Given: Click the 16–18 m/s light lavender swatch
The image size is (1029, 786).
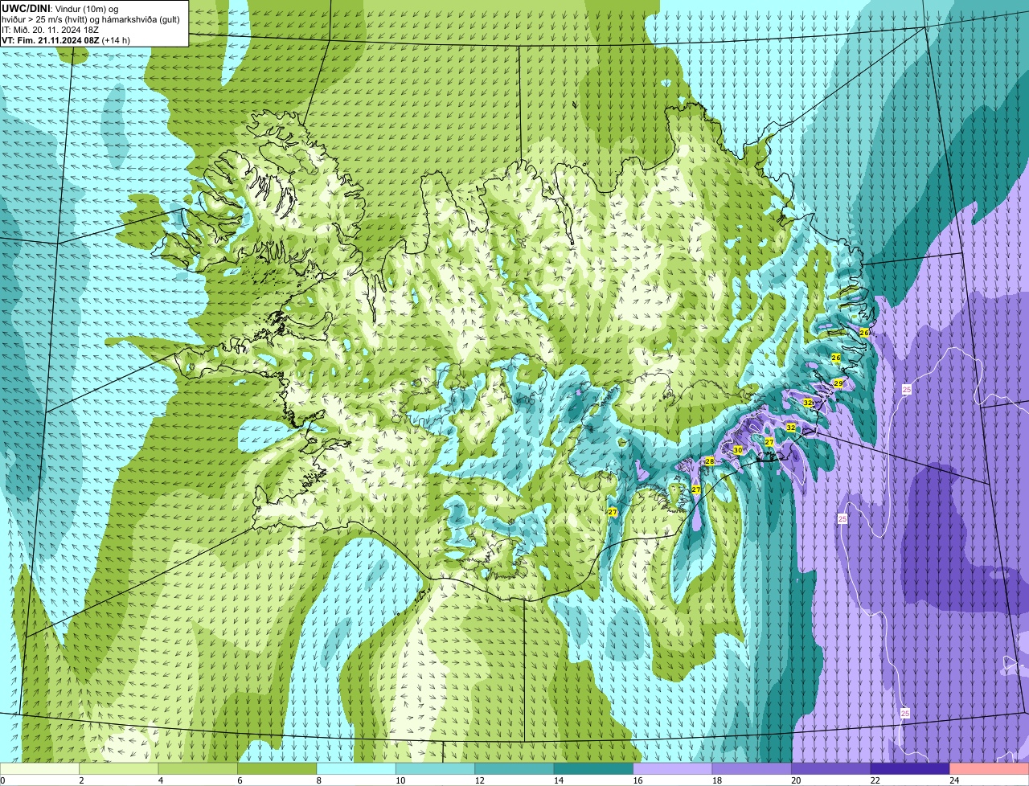Looking at the screenshot, I should [673, 769].
